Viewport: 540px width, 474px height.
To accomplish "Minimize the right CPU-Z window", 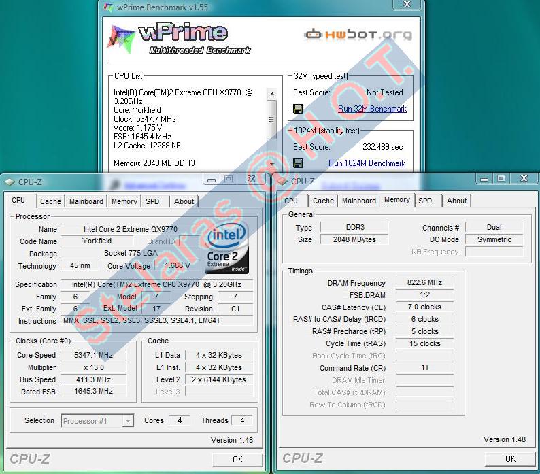I will coord(484,178).
